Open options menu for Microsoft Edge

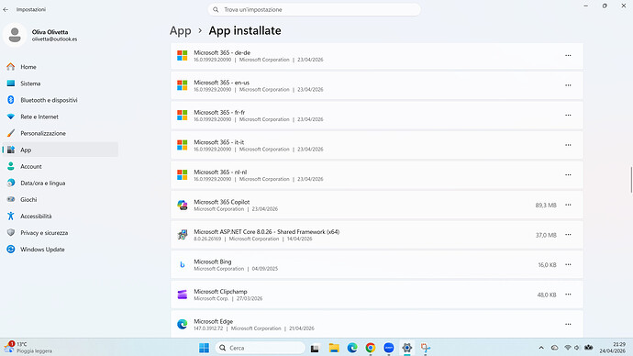click(568, 324)
